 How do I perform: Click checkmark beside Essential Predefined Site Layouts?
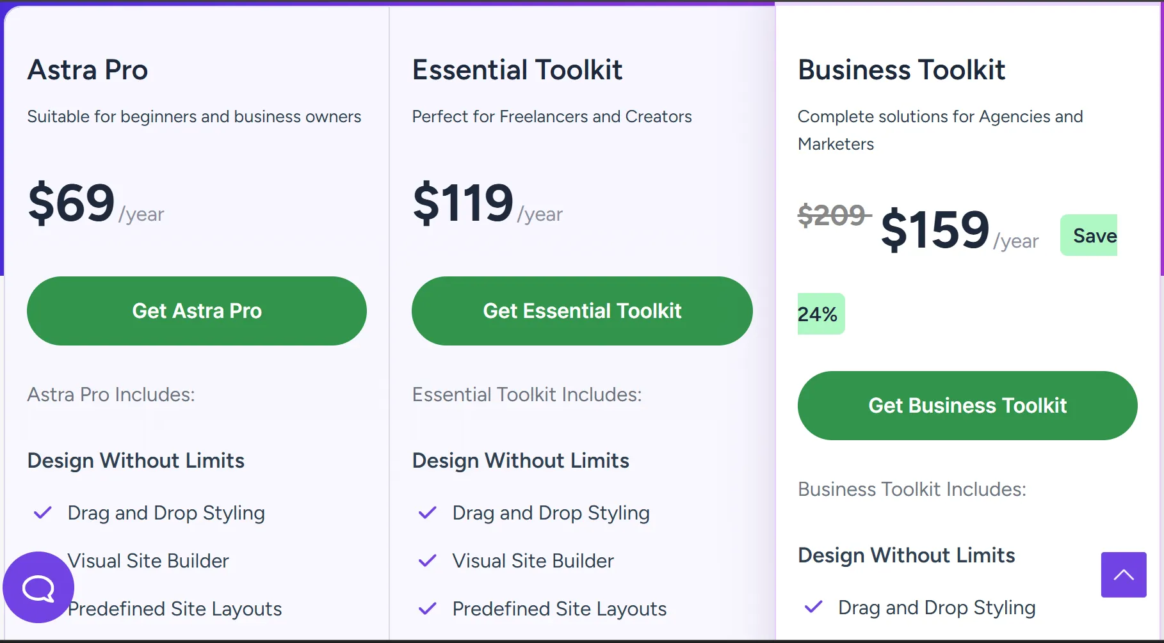tap(427, 609)
